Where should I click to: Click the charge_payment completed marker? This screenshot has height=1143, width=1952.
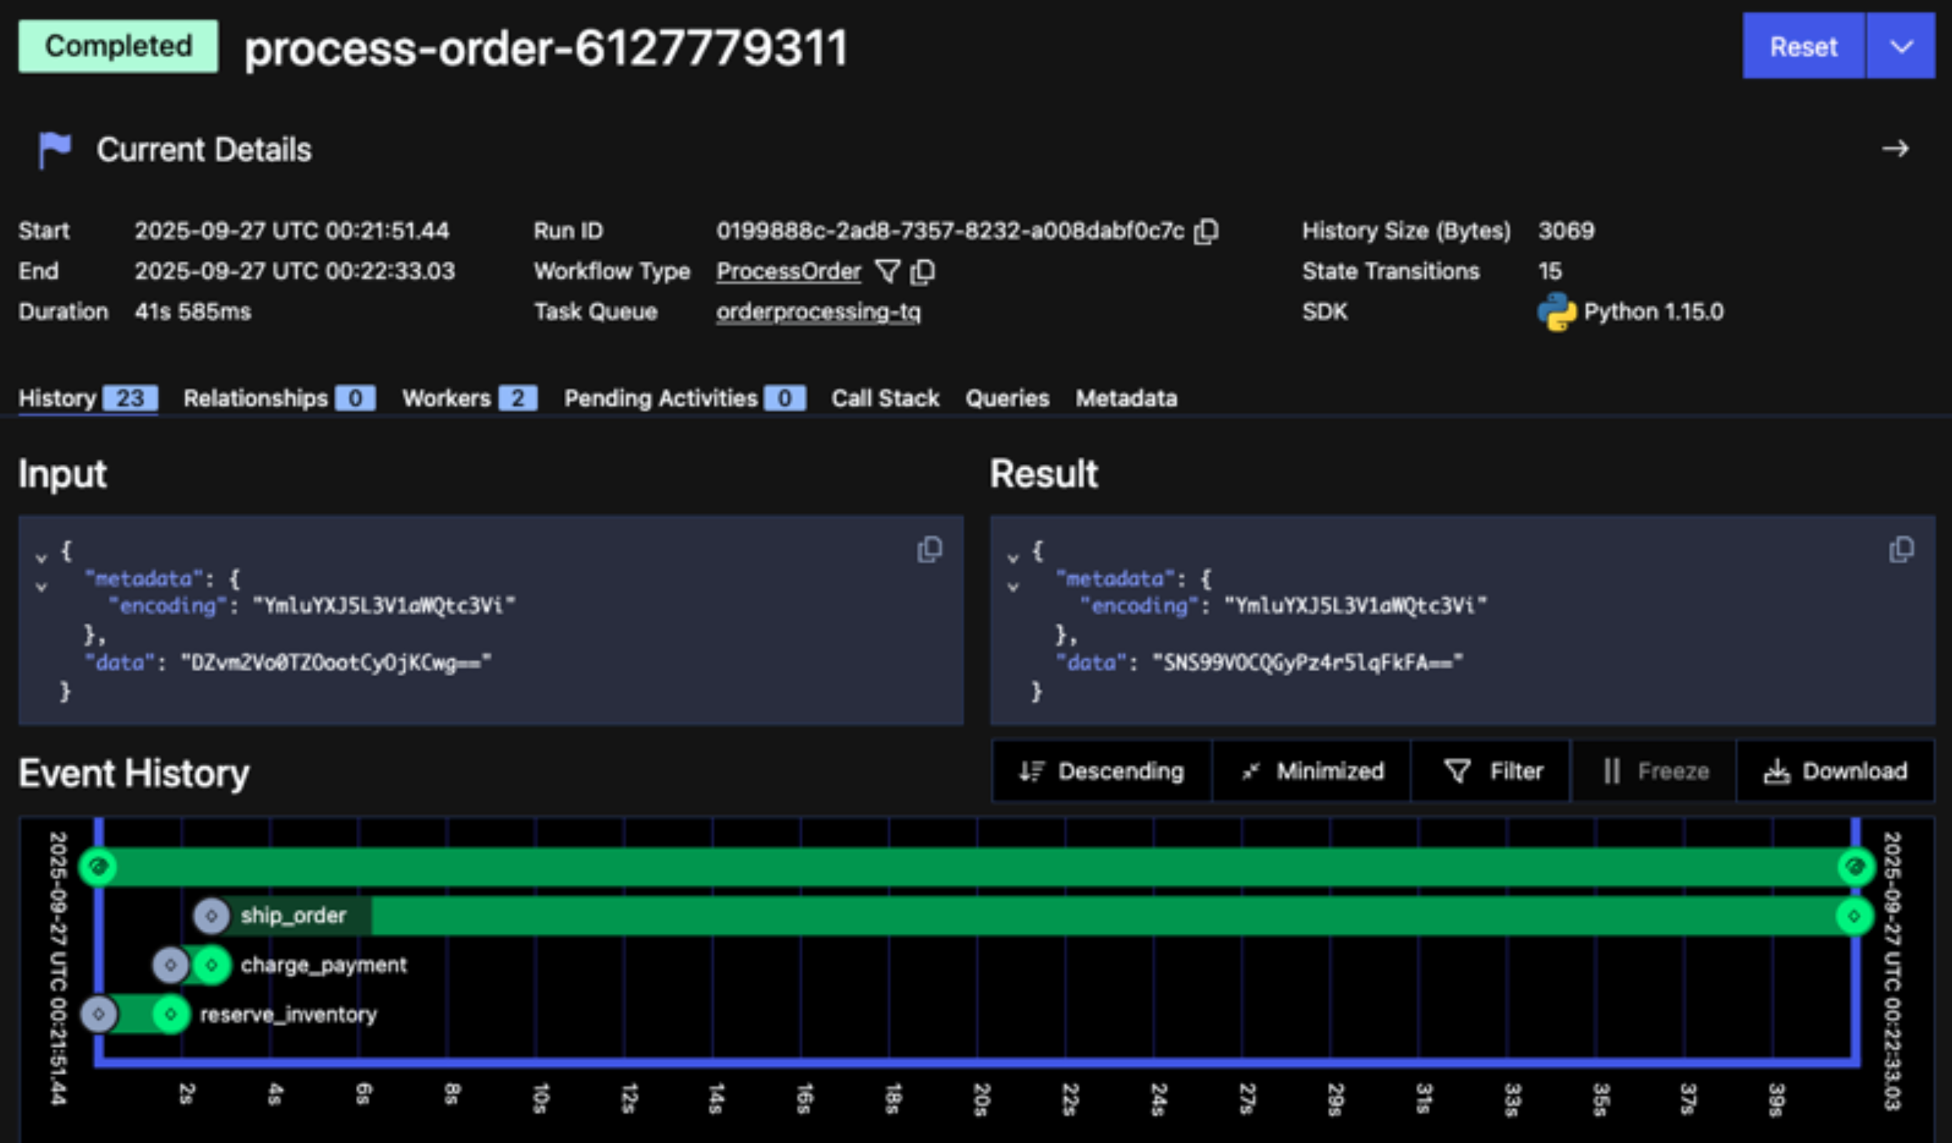tap(212, 965)
